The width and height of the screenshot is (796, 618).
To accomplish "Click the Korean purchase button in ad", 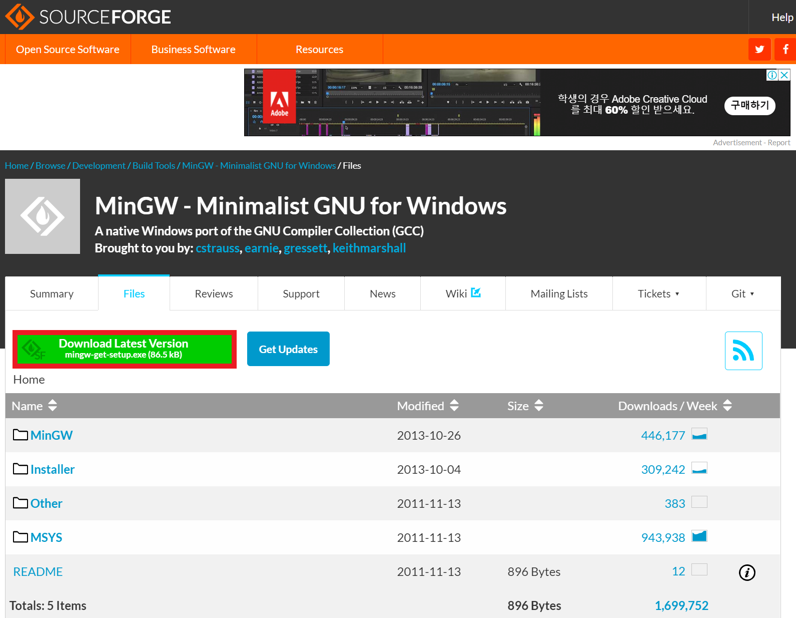I will click(750, 106).
